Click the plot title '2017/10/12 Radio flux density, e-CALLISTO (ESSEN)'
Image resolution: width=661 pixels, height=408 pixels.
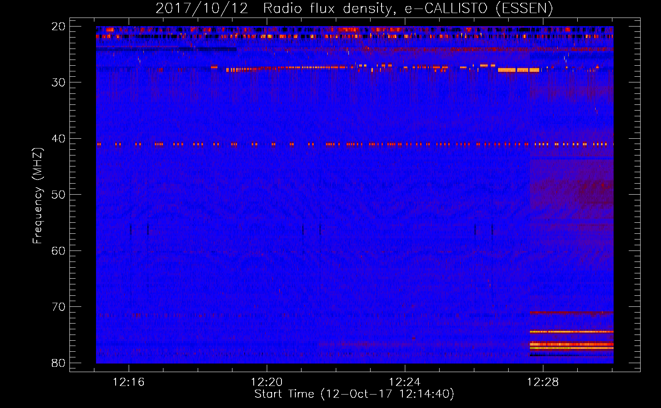pos(354,8)
